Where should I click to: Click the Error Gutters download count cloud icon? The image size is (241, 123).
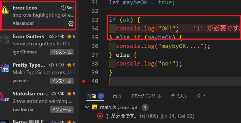pos(51,36)
